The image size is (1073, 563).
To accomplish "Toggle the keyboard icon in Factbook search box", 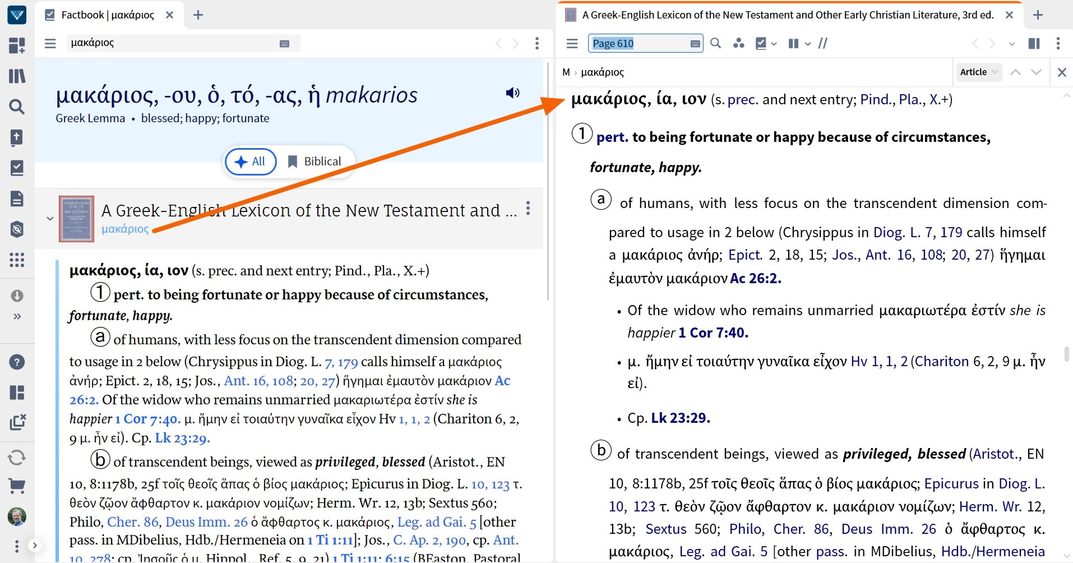I will [284, 44].
